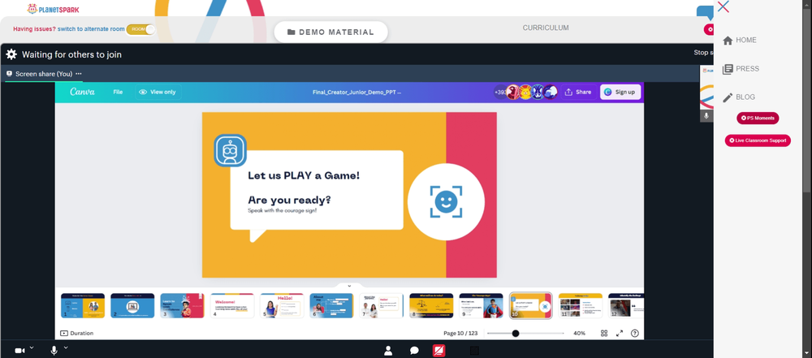The image size is (812, 358).
Task: Open PRESS in side menu
Action: pyautogui.click(x=741, y=69)
